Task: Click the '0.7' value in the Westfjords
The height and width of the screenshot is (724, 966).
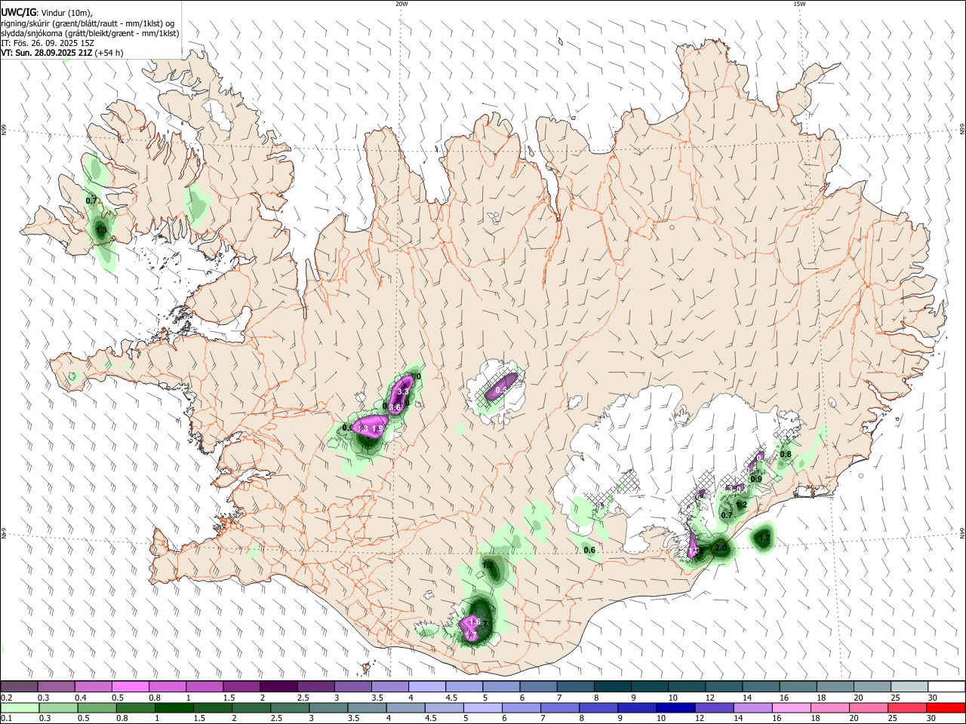Action: click(92, 201)
